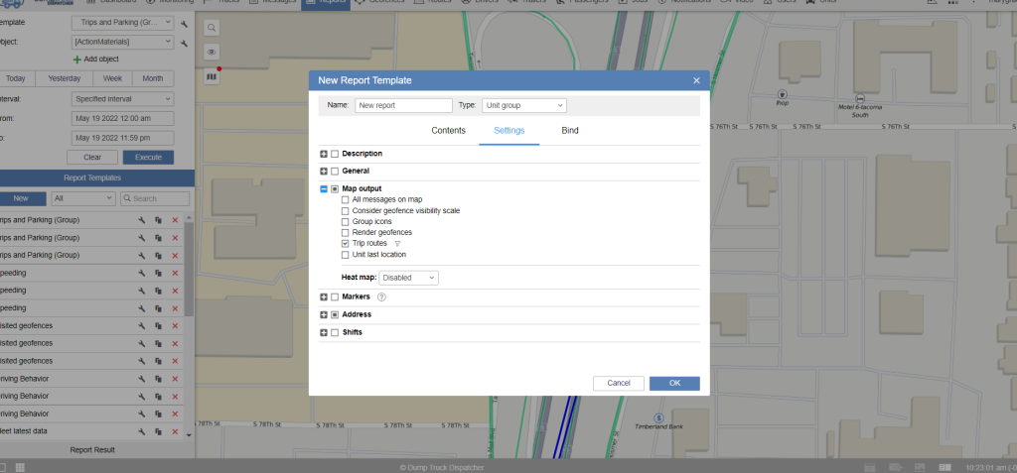The width and height of the screenshot is (1017, 473).
Task: Click the filter icon next to Trip routes
Action: coord(397,244)
